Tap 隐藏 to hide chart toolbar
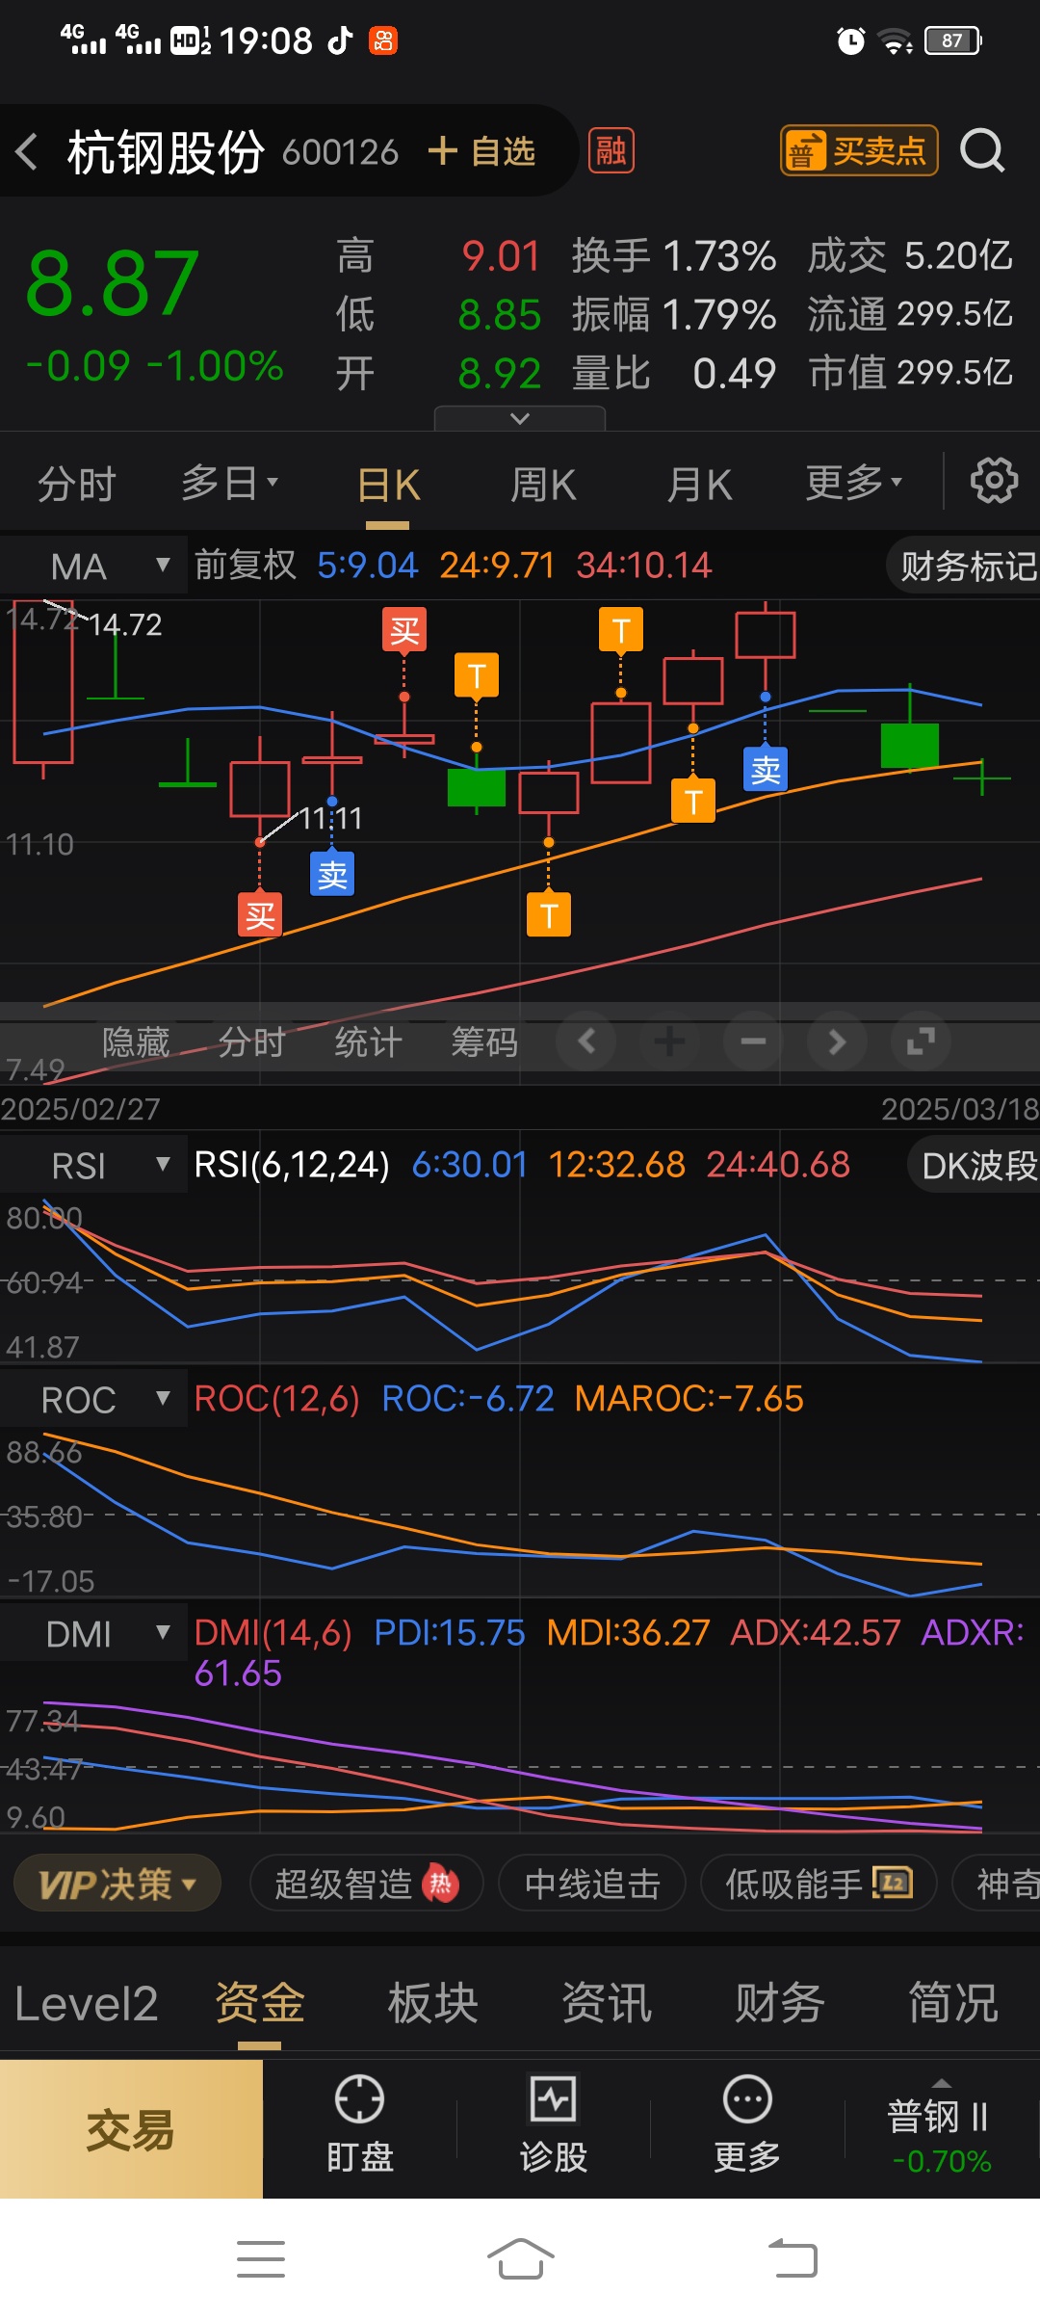This screenshot has height=2320, width=1040. (136, 1042)
